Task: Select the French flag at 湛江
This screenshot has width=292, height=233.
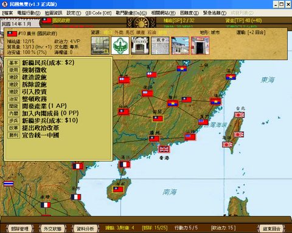Action: click(x=125, y=164)
